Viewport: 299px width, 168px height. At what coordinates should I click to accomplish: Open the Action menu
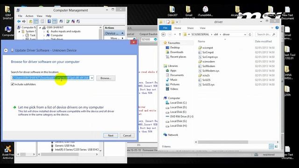click(29, 16)
